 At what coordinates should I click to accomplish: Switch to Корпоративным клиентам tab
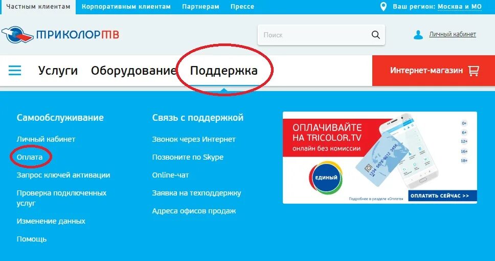tap(126, 7)
